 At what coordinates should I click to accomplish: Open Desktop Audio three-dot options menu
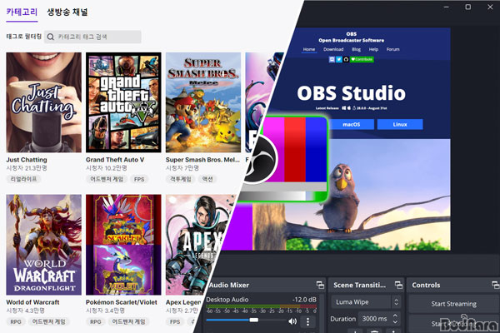[x=307, y=321]
